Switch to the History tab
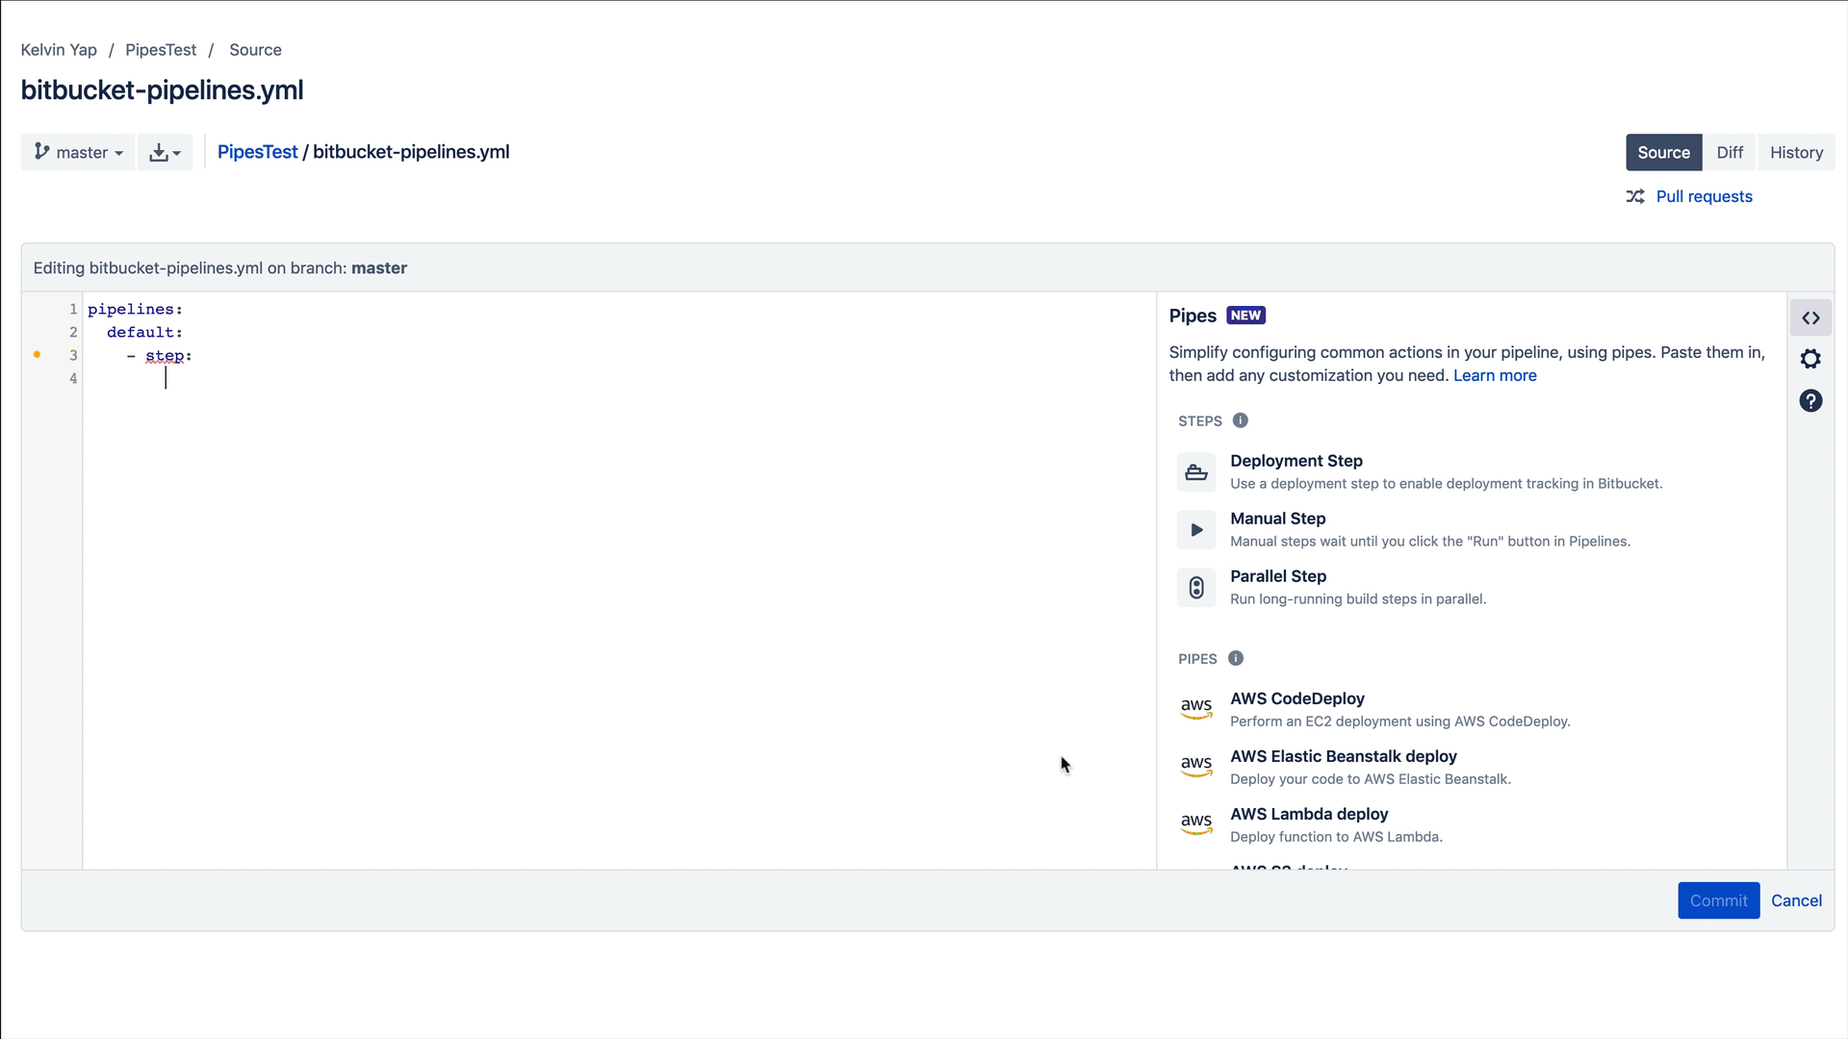The height and width of the screenshot is (1039, 1848). pos(1796,152)
